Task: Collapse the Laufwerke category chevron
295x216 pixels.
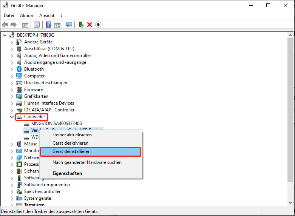Action: point(12,117)
